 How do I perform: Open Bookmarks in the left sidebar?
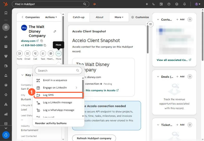tap(6, 13)
